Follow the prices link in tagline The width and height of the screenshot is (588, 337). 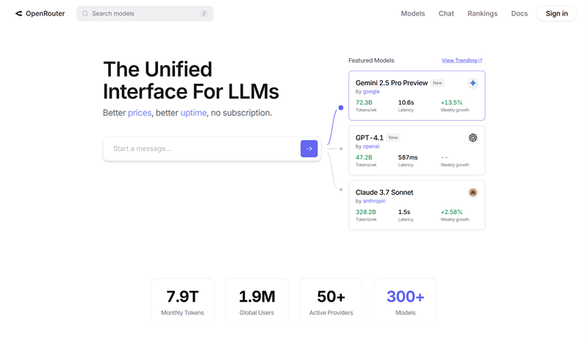pyautogui.click(x=140, y=113)
